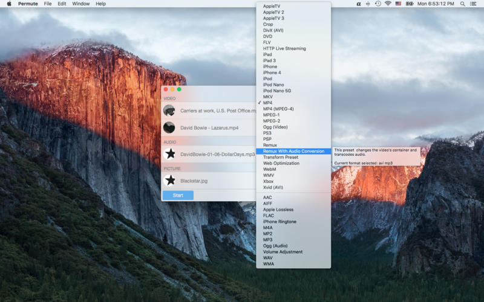Viewport: 484px width, 302px height.
Task: Click the Wi-Fi status icon
Action: click(388, 4)
